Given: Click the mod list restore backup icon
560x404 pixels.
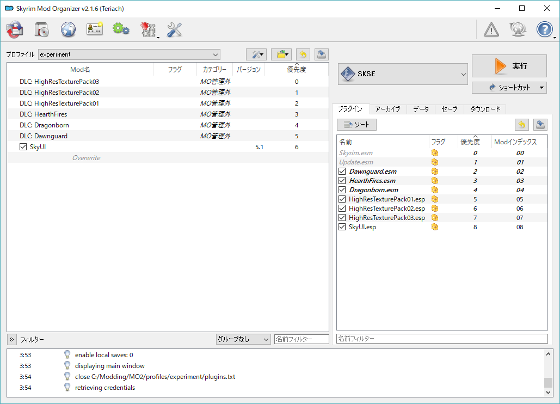Looking at the screenshot, I should click(303, 54).
